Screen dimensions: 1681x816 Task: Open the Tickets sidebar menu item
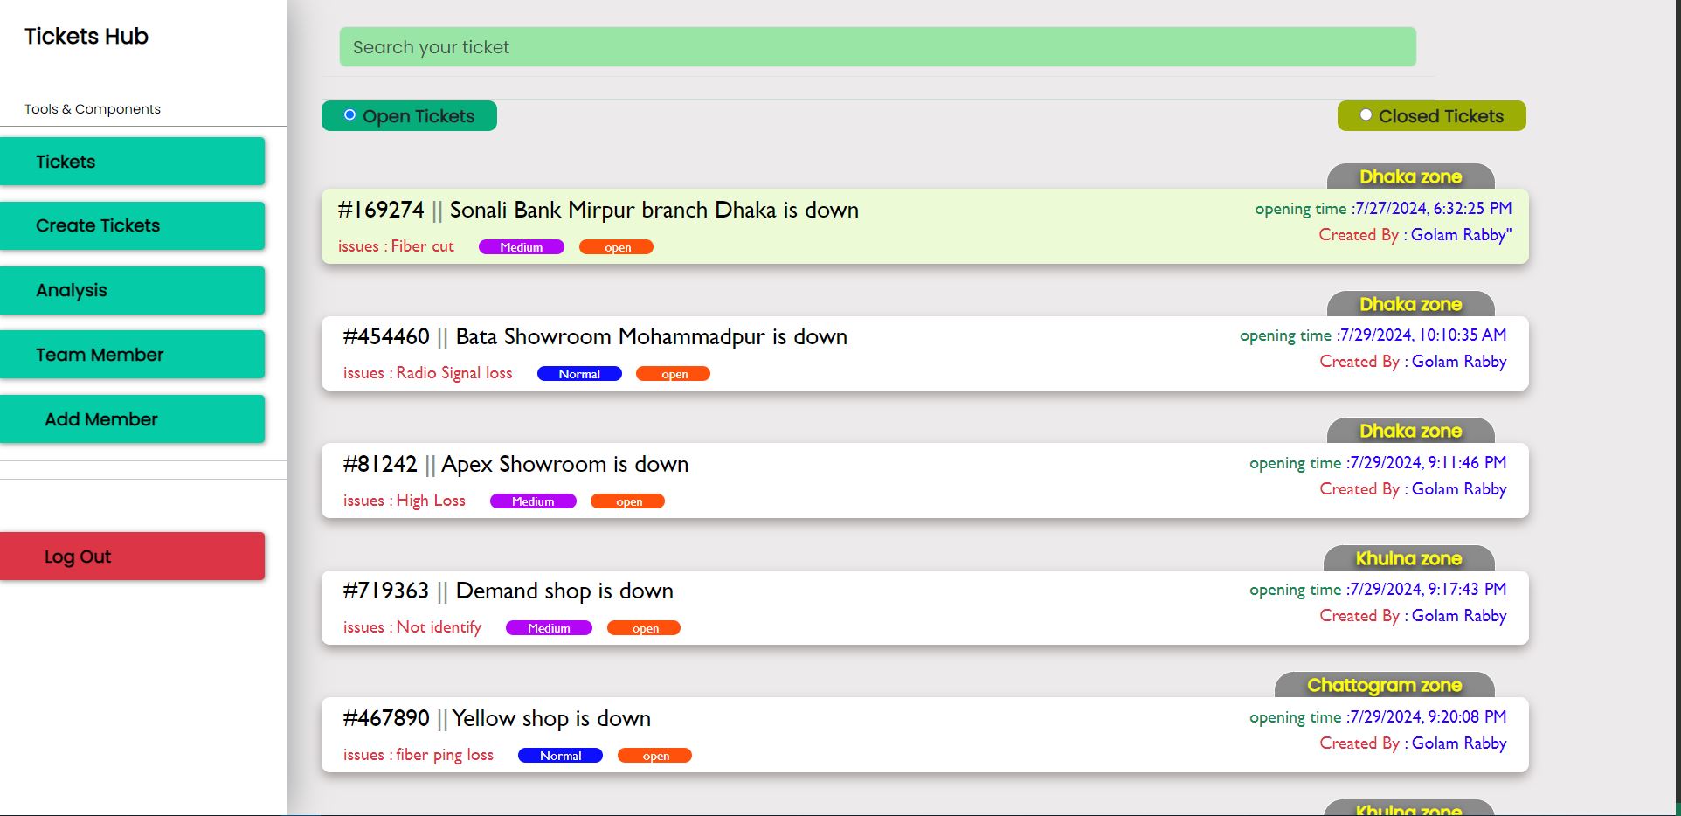(x=132, y=162)
